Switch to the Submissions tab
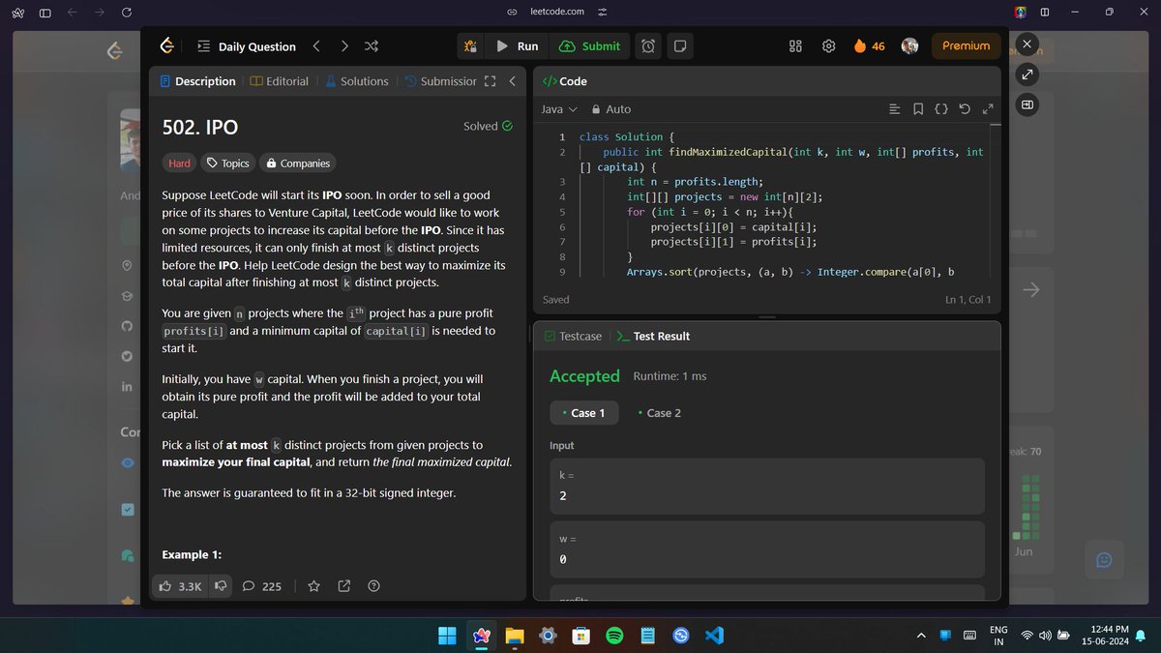The height and width of the screenshot is (653, 1161). 440,81
